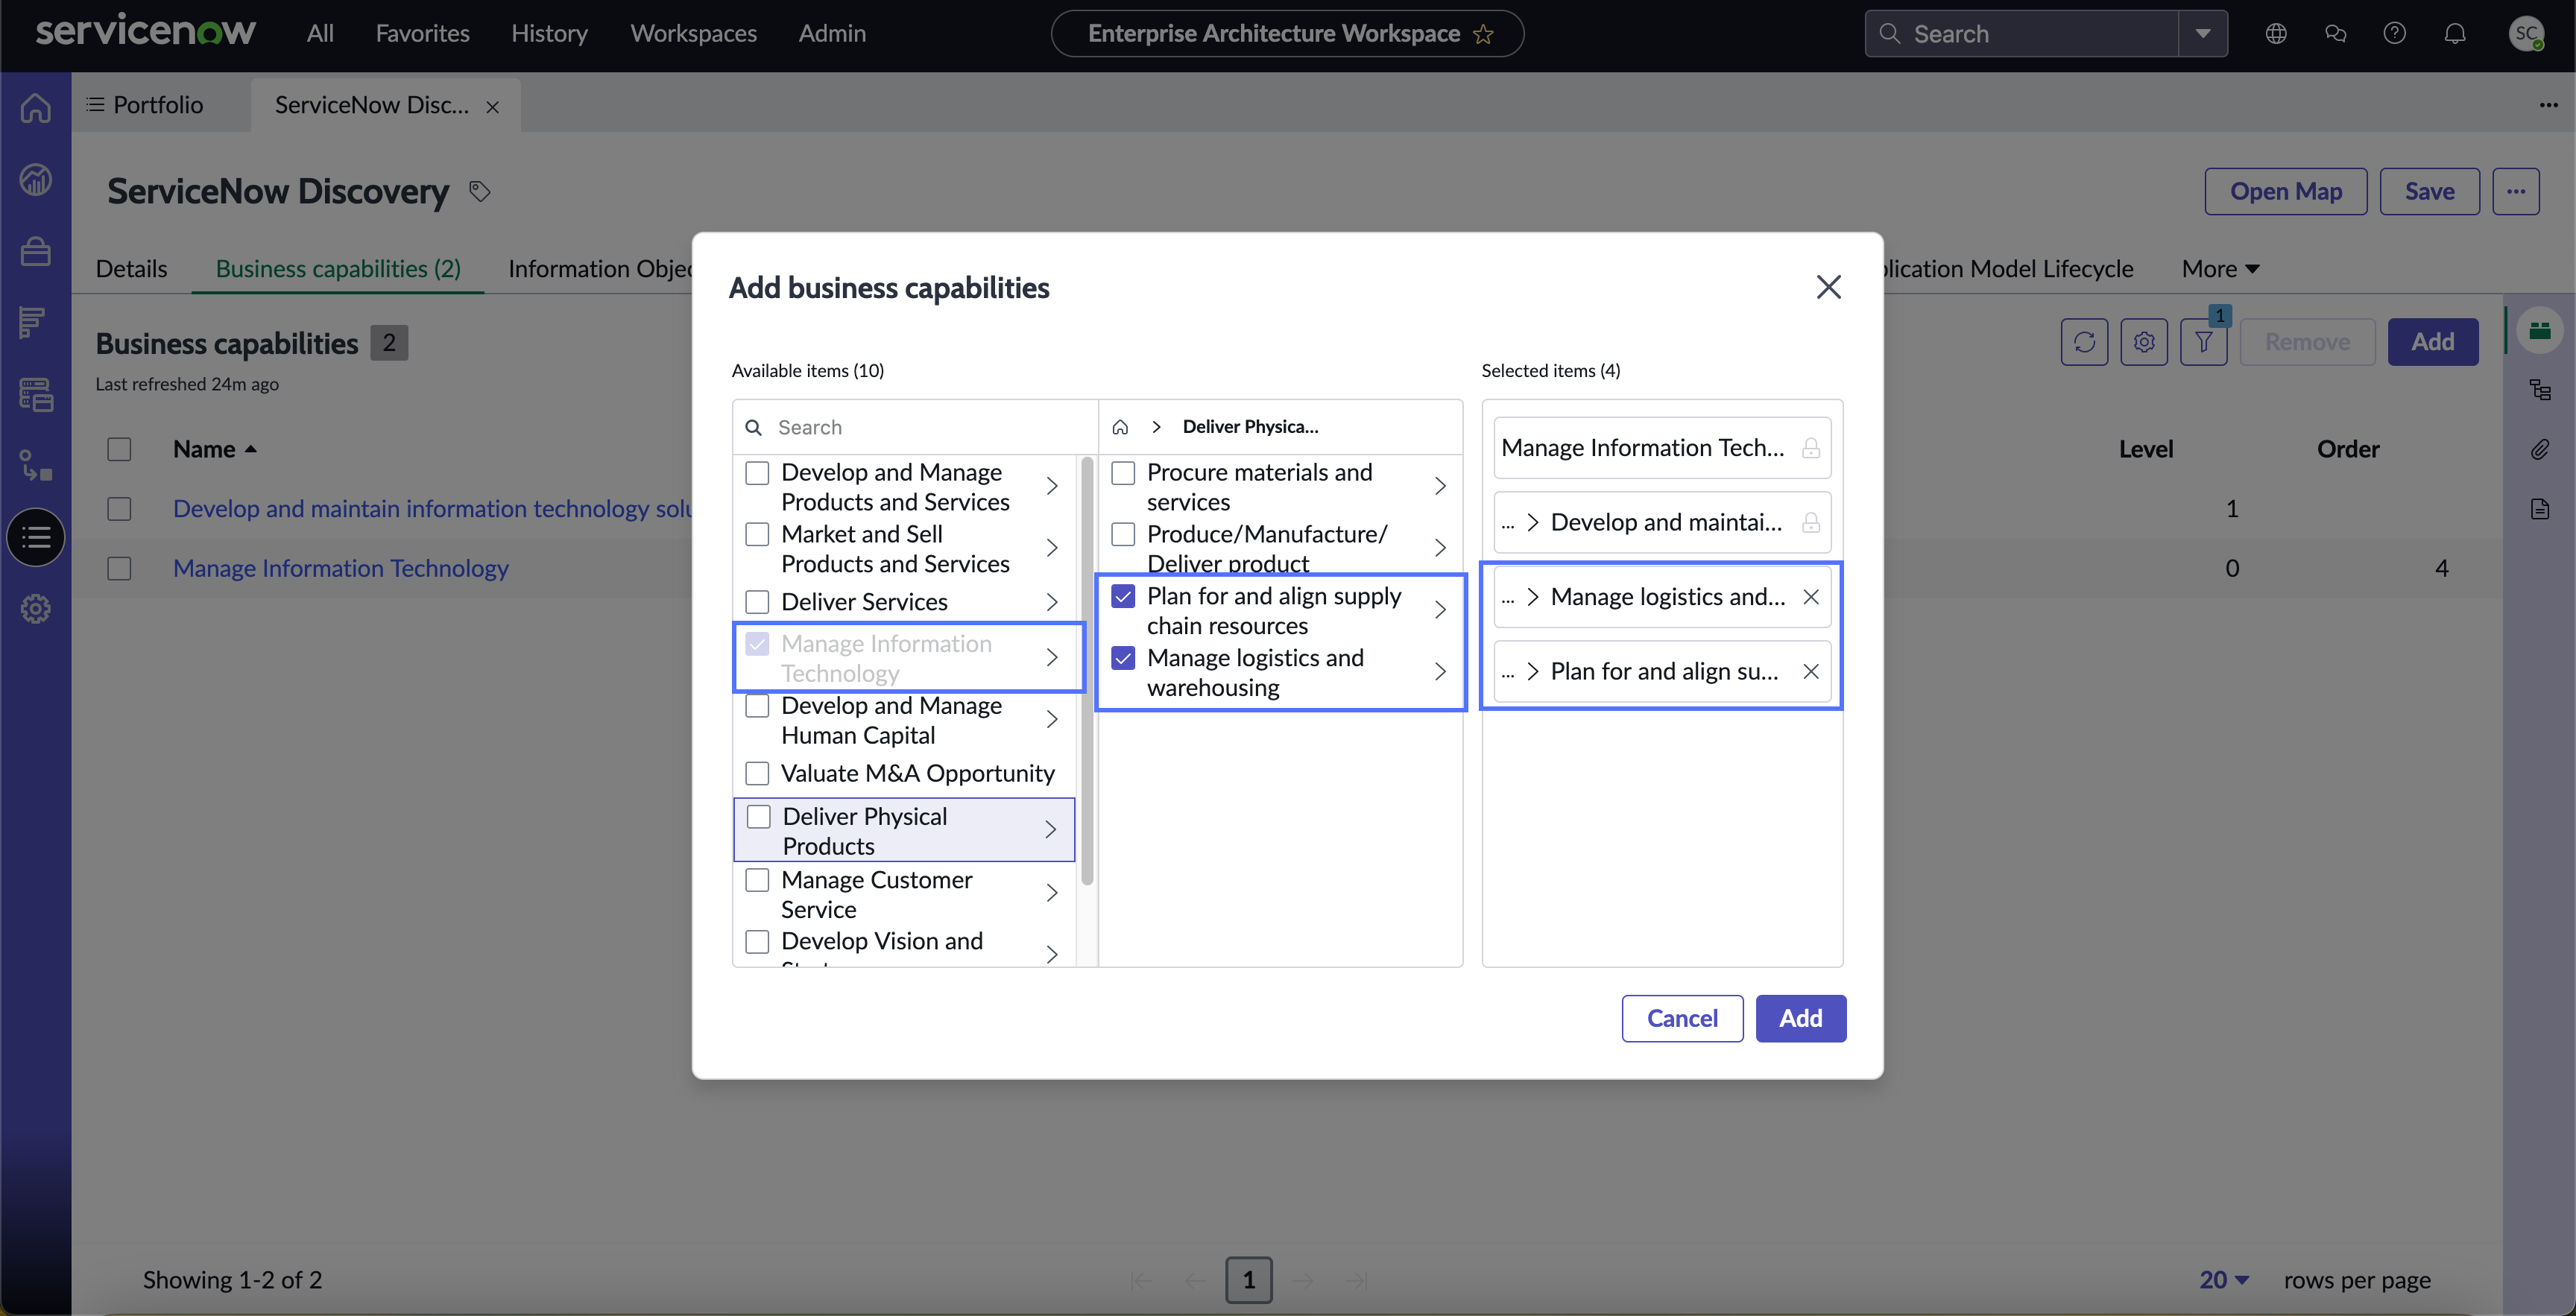Open the History menu

coord(549,34)
